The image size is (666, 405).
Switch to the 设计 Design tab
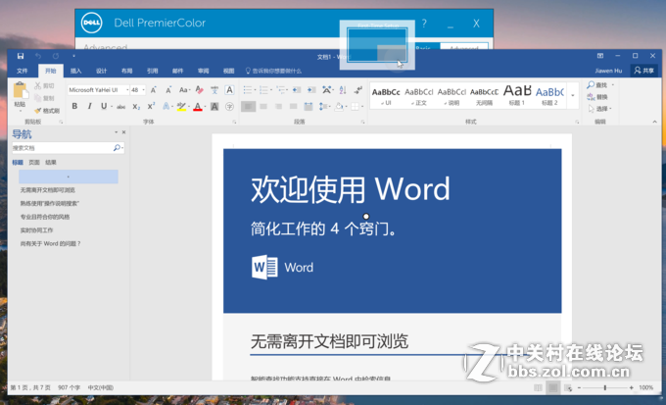click(102, 71)
